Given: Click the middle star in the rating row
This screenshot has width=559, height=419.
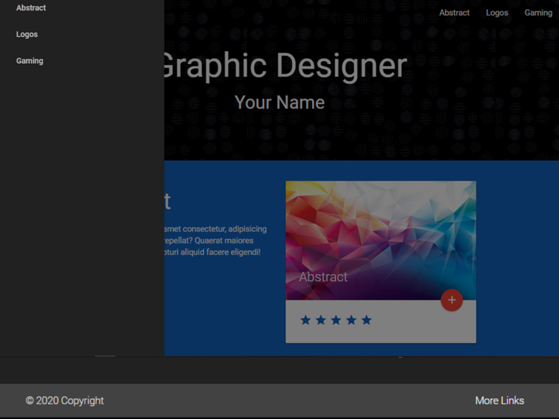Looking at the screenshot, I should click(x=335, y=320).
